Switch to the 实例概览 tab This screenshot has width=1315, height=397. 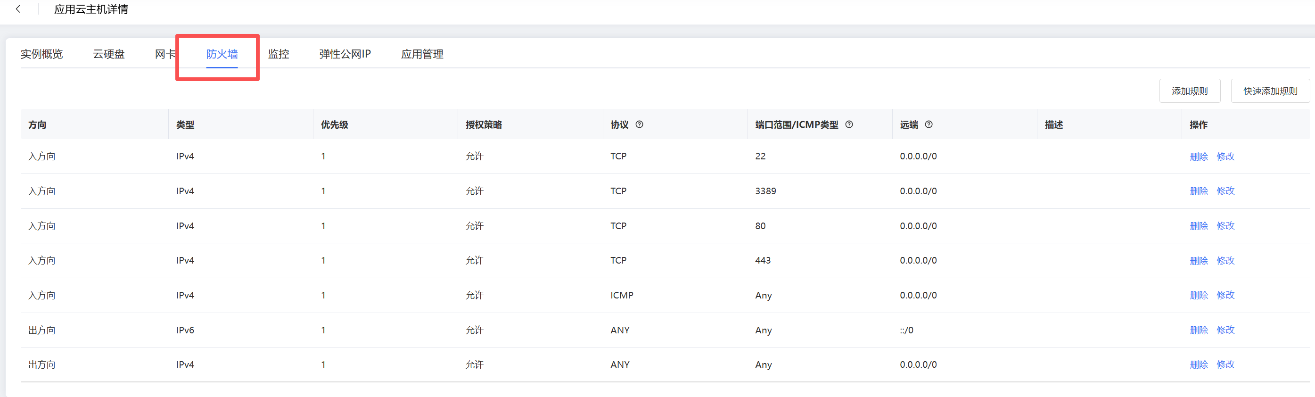41,54
